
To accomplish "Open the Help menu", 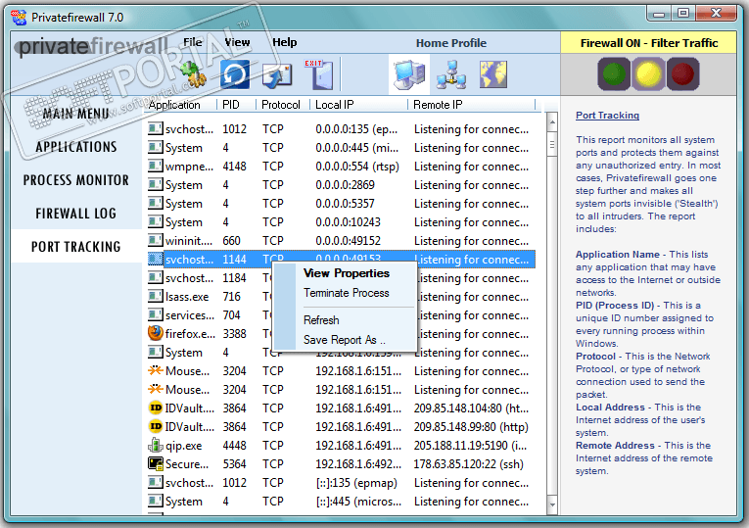I will pyautogui.click(x=284, y=42).
